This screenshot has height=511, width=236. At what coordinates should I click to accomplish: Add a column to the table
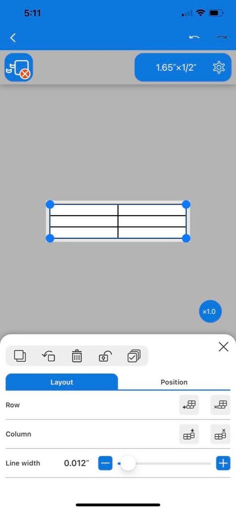click(189, 434)
